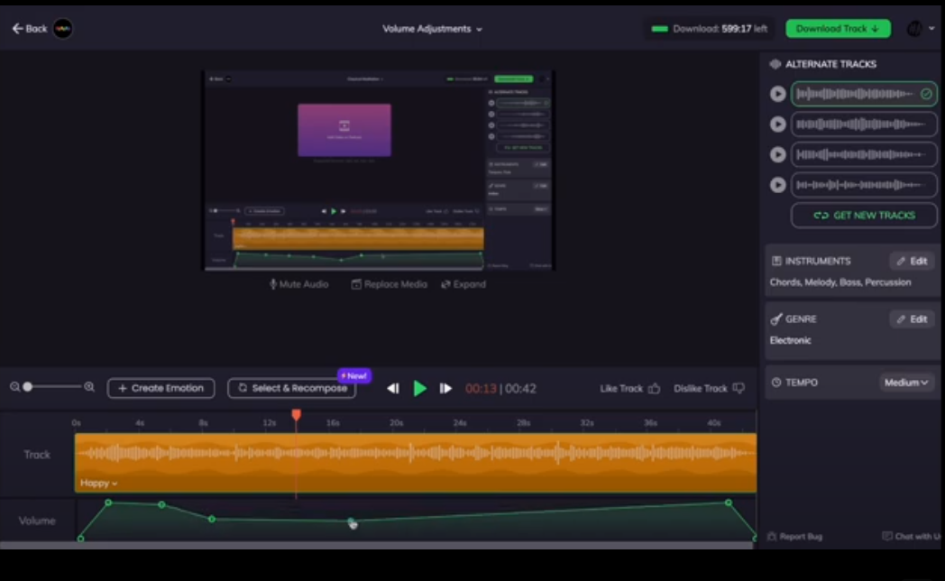Open the Tempo dropdown set to Medium
945x581 pixels.
[x=907, y=382]
